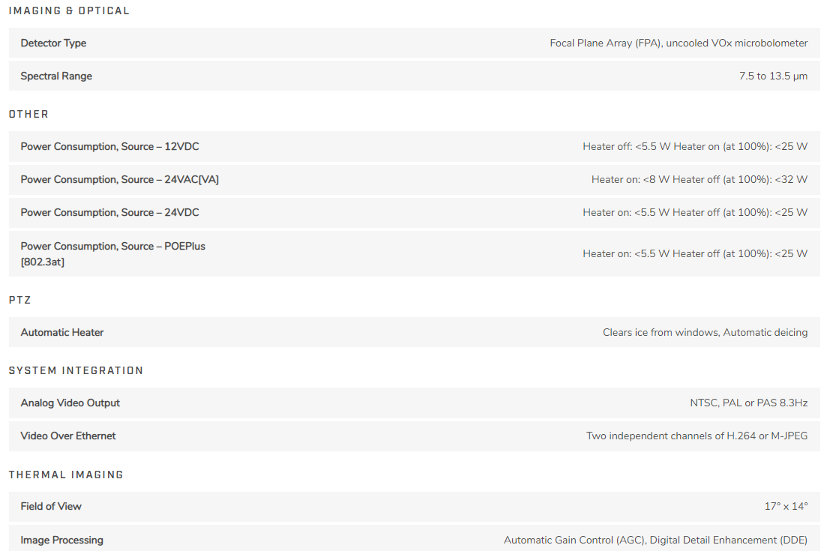Select the Power Consumption 24VDC label

109,212
